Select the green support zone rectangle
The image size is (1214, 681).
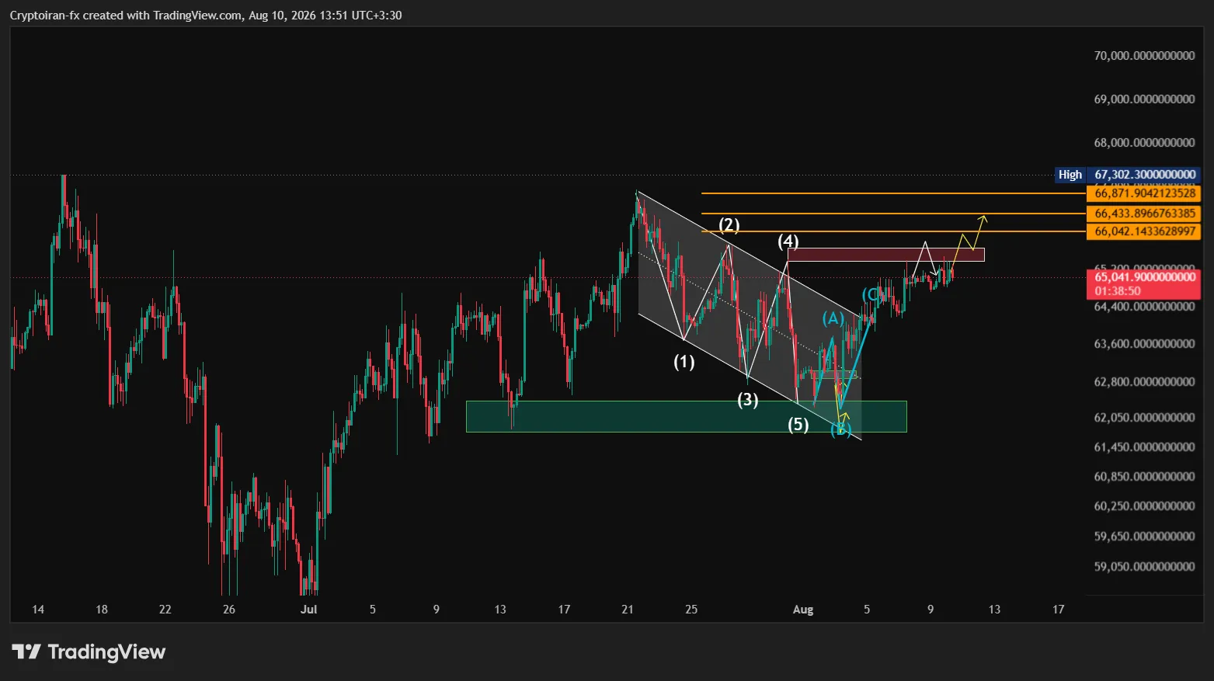click(687, 416)
